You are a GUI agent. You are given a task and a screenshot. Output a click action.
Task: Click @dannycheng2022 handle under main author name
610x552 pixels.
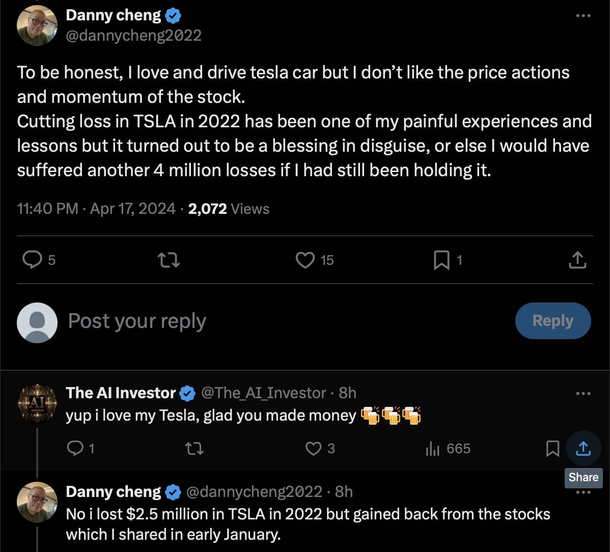tap(134, 35)
